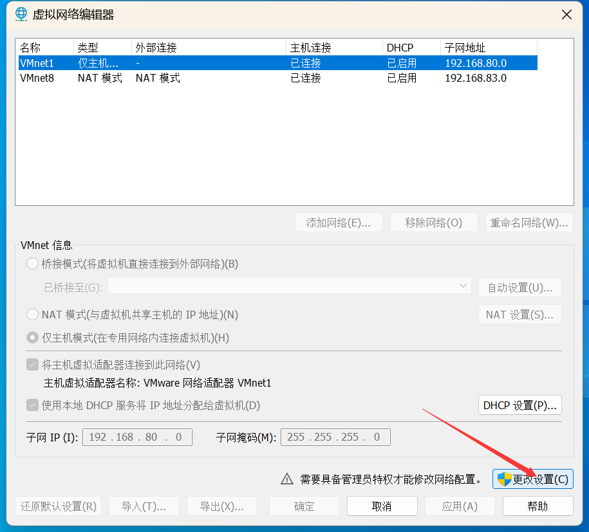Image resolution: width=589 pixels, height=532 pixels.
Task: Click the Virtual Network Editor globe icon
Action: pos(21,14)
